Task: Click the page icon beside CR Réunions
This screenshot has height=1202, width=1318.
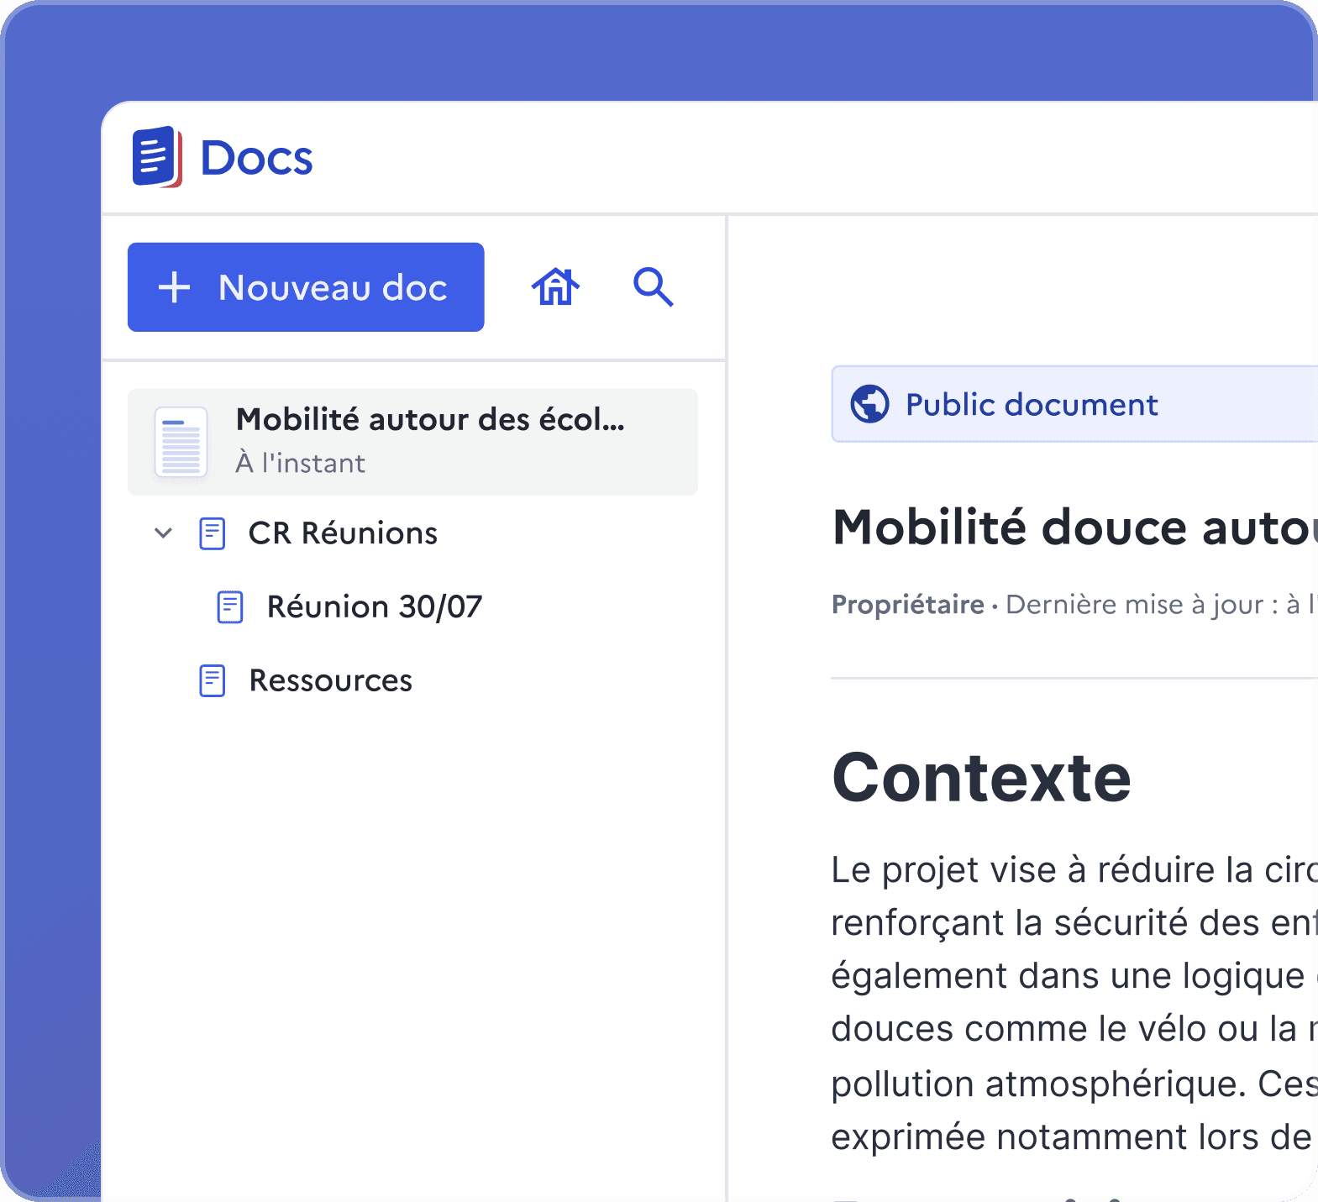Action: pos(212,533)
